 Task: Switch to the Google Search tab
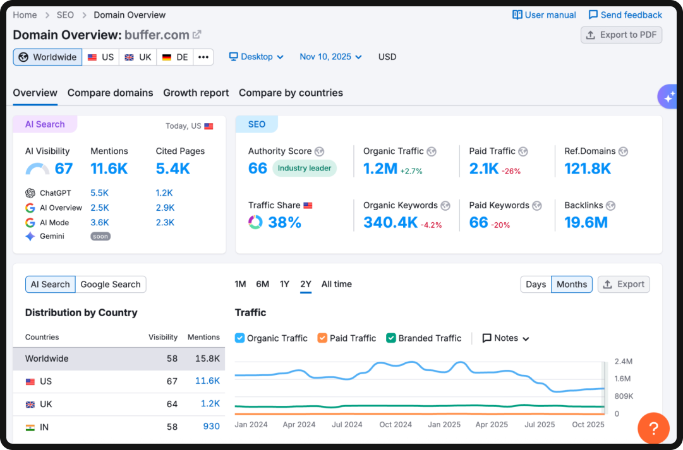111,284
